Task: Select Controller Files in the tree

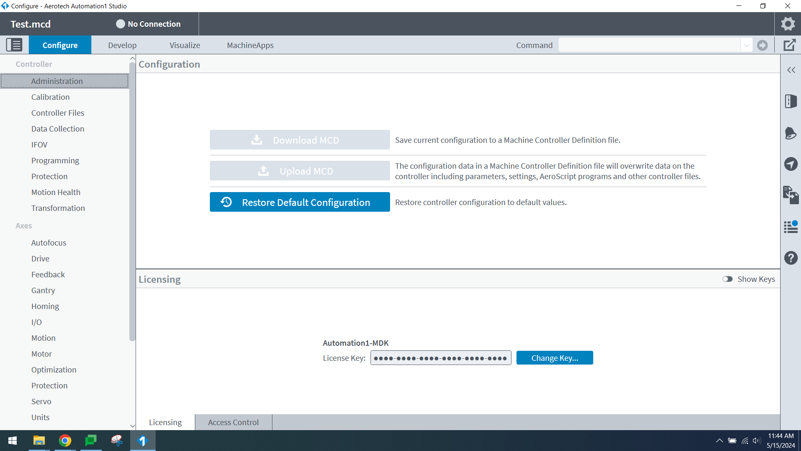Action: (x=58, y=113)
